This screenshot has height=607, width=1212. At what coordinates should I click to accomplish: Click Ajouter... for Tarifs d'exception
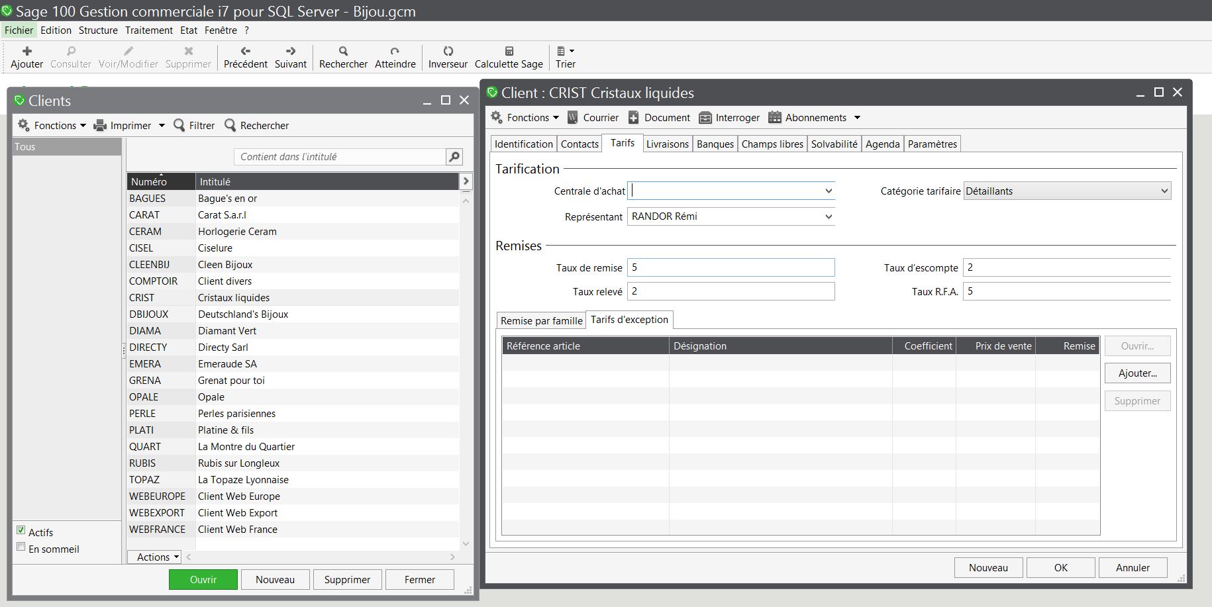(1137, 373)
